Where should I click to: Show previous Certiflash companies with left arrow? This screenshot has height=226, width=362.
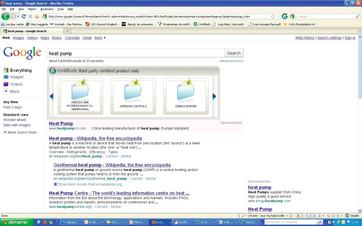pyautogui.click(x=52, y=96)
